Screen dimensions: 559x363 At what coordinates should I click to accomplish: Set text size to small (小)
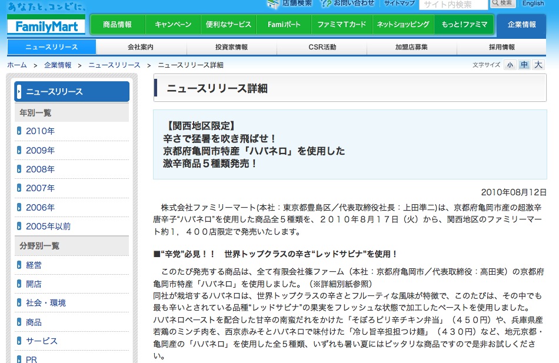pyautogui.click(x=510, y=65)
